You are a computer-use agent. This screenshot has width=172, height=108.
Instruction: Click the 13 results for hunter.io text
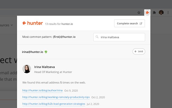pos(59,24)
